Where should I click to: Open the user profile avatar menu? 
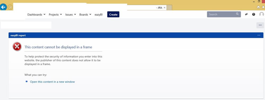[262, 14]
